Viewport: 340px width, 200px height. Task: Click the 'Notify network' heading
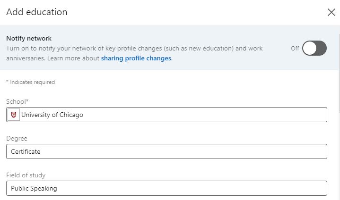[29, 38]
